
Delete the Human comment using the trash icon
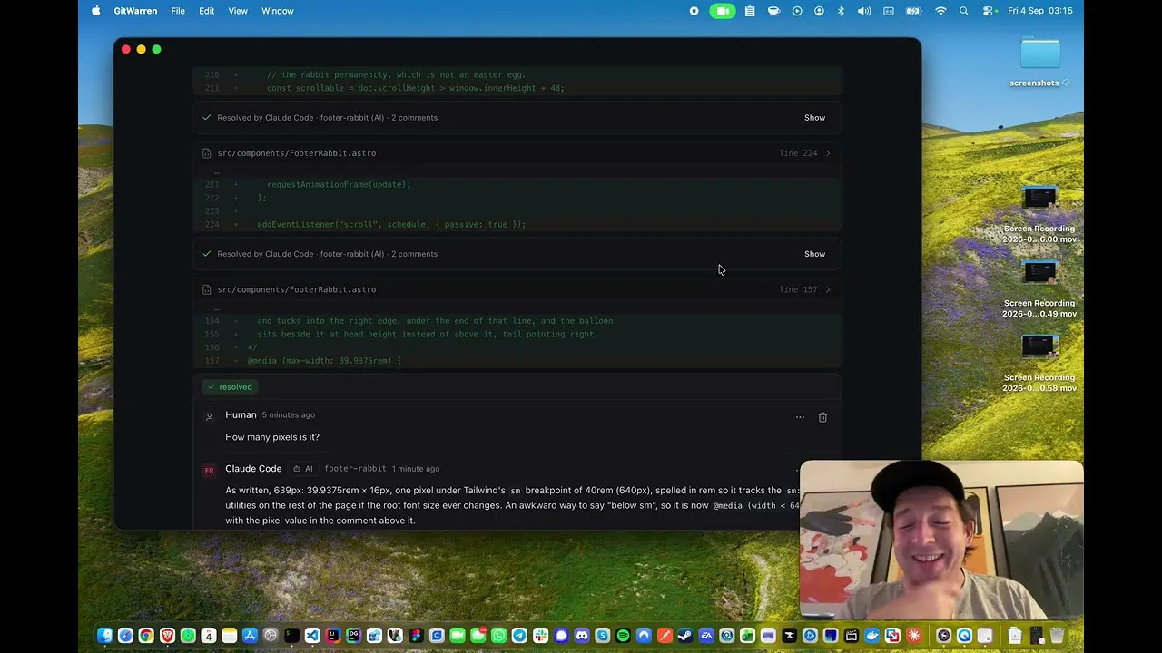[822, 417]
